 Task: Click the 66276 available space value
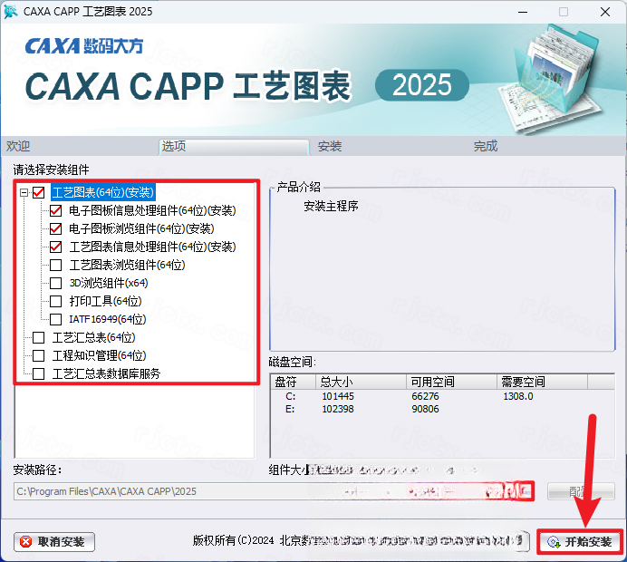point(426,396)
